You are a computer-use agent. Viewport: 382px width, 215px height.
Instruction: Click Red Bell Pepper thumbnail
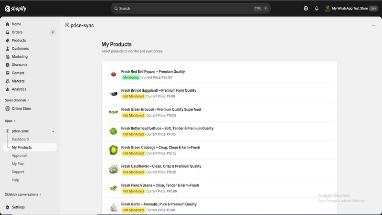pyautogui.click(x=113, y=75)
